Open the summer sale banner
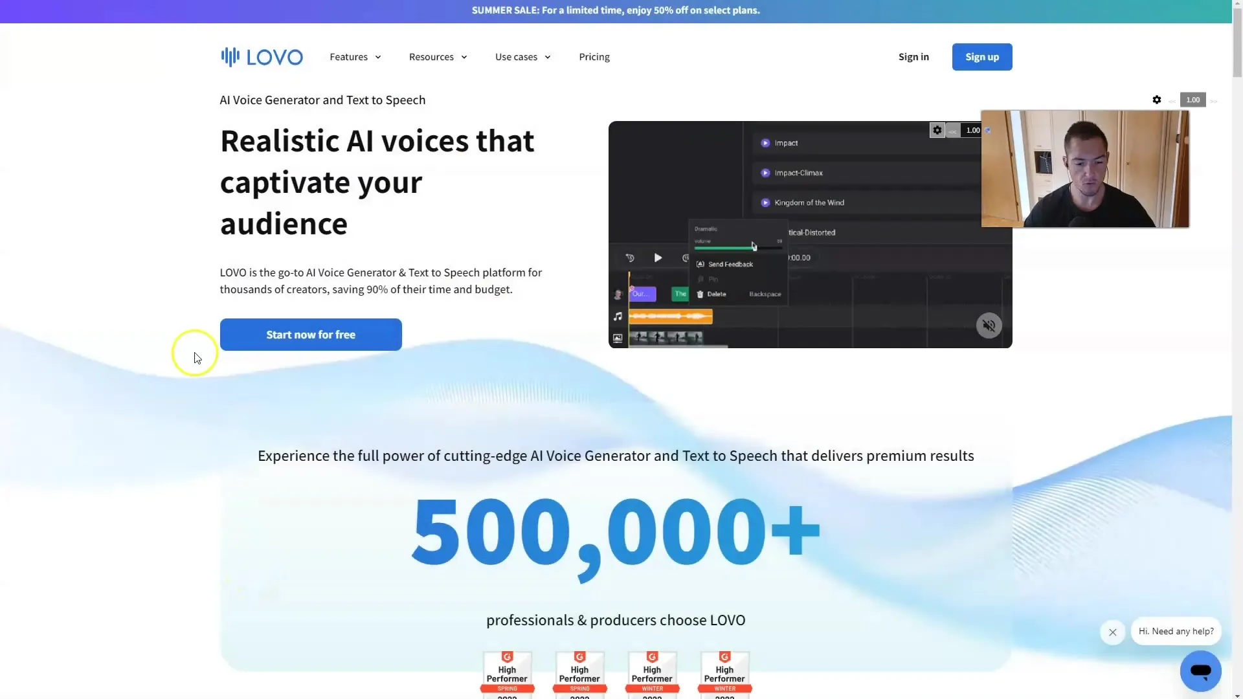The height and width of the screenshot is (699, 1243). [616, 10]
